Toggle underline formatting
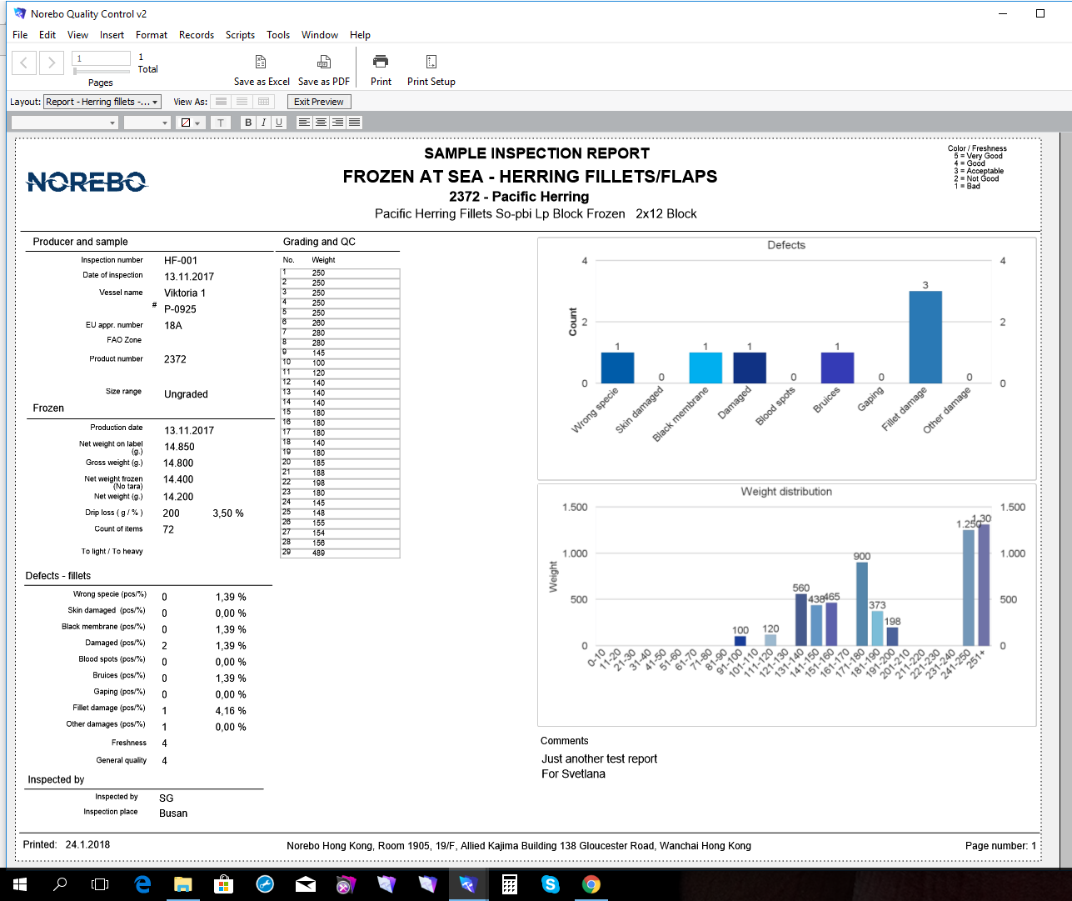 click(x=279, y=123)
